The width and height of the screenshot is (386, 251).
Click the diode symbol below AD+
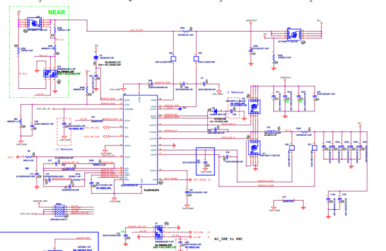[96, 58]
